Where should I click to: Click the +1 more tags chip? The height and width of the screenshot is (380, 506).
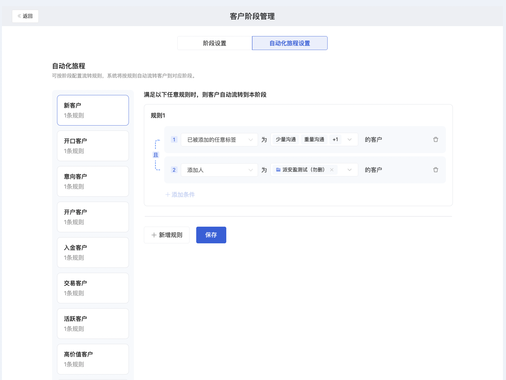[335, 139]
